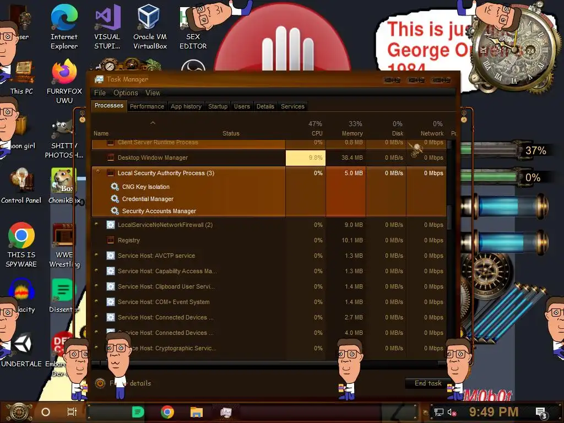
Task: Click the steampunk Start button
Action: pos(19,412)
